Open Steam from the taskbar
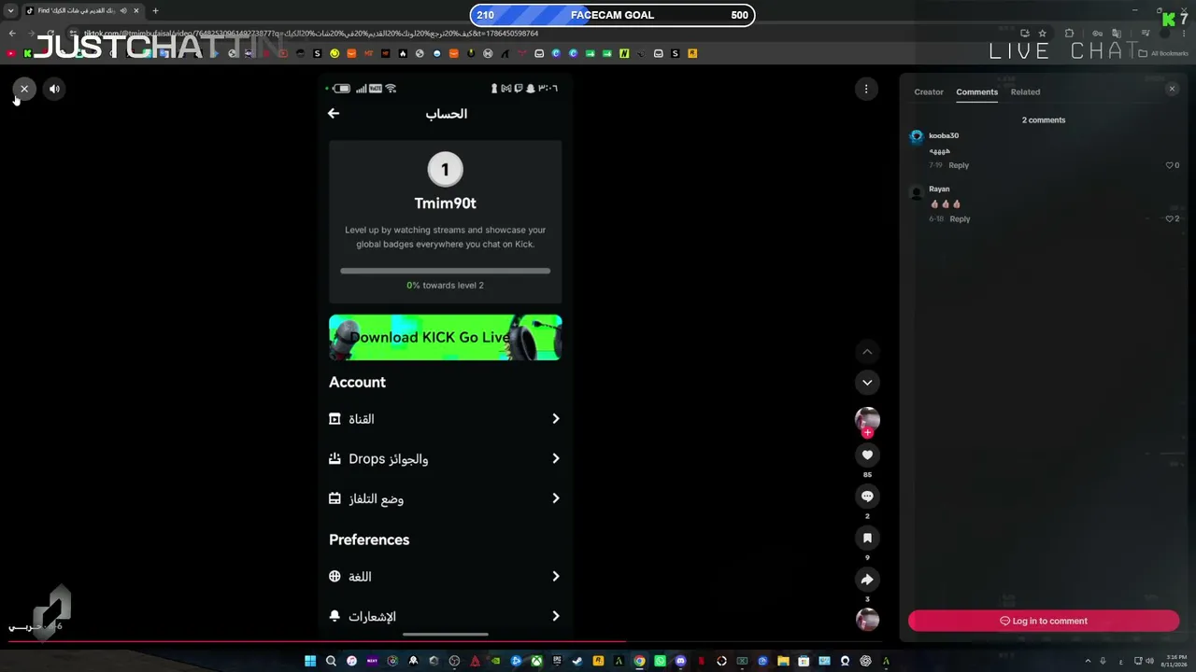1196x672 pixels. (x=577, y=661)
